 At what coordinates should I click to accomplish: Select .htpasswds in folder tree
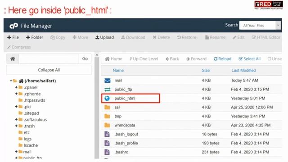(34, 100)
